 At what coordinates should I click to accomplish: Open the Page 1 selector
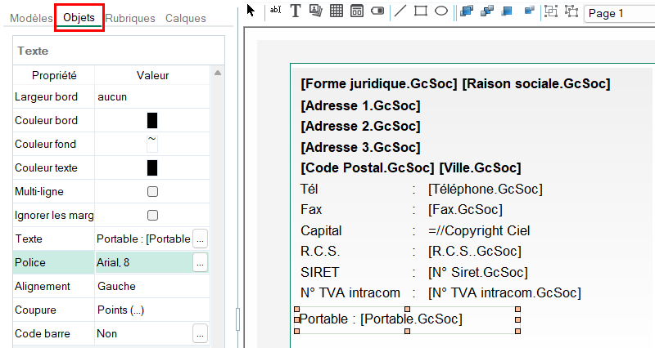click(619, 13)
